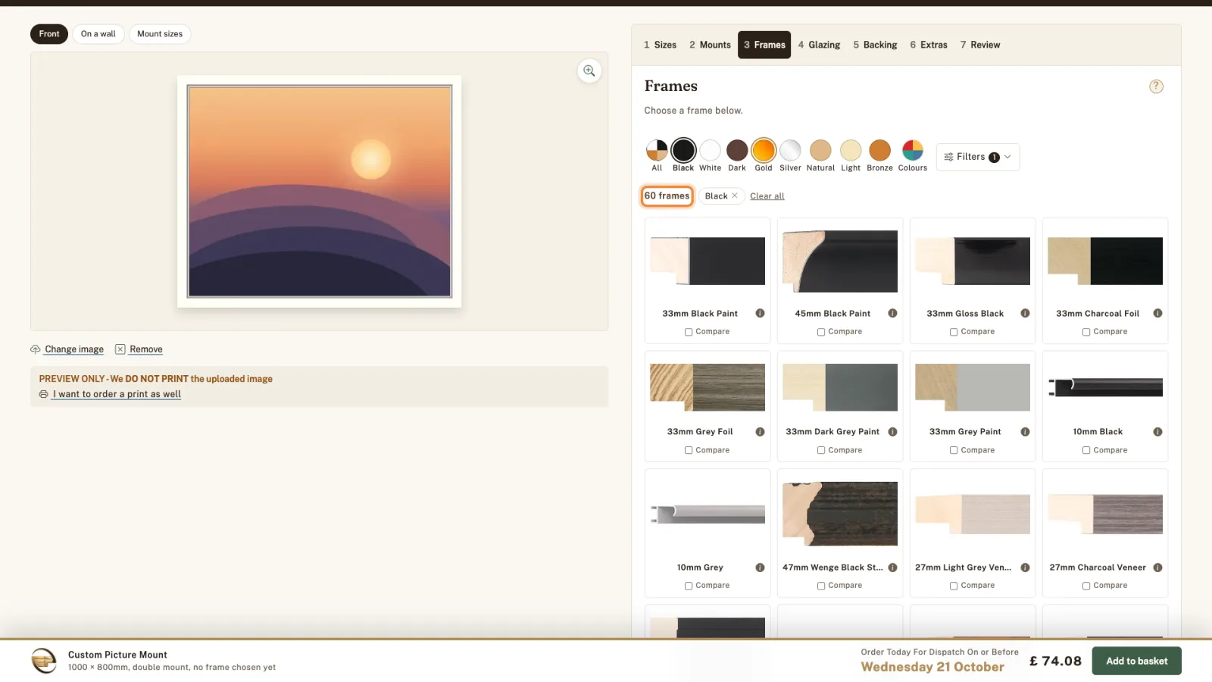Screen dimensions: 1212x682
Task: Show info for 27mm Charcoal Veneer frame
Action: point(1157,568)
